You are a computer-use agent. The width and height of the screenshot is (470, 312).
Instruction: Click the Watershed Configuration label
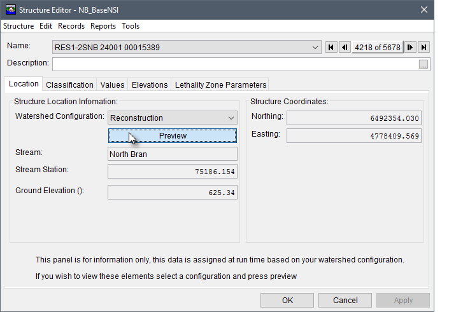(60, 116)
